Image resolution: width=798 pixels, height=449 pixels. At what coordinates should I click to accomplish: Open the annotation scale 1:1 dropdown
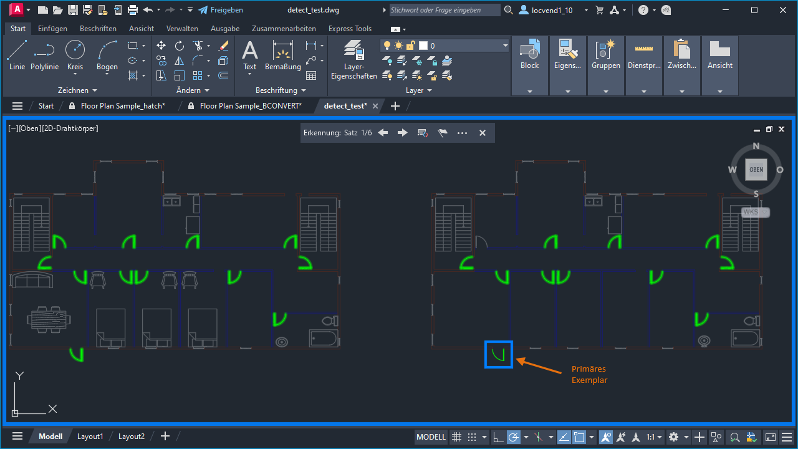[x=653, y=437]
